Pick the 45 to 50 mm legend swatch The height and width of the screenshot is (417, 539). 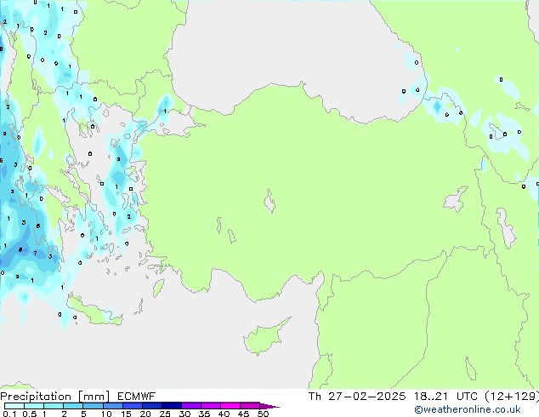pyautogui.click(x=250, y=406)
